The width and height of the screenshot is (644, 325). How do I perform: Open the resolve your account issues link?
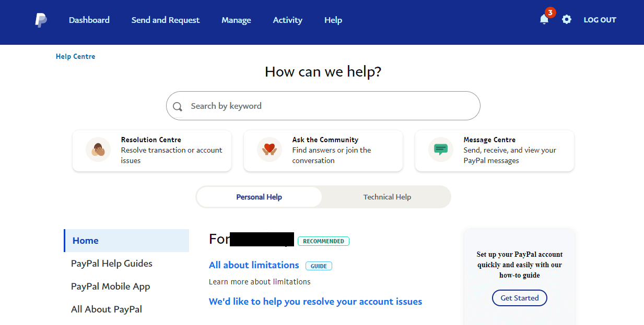[315, 302]
